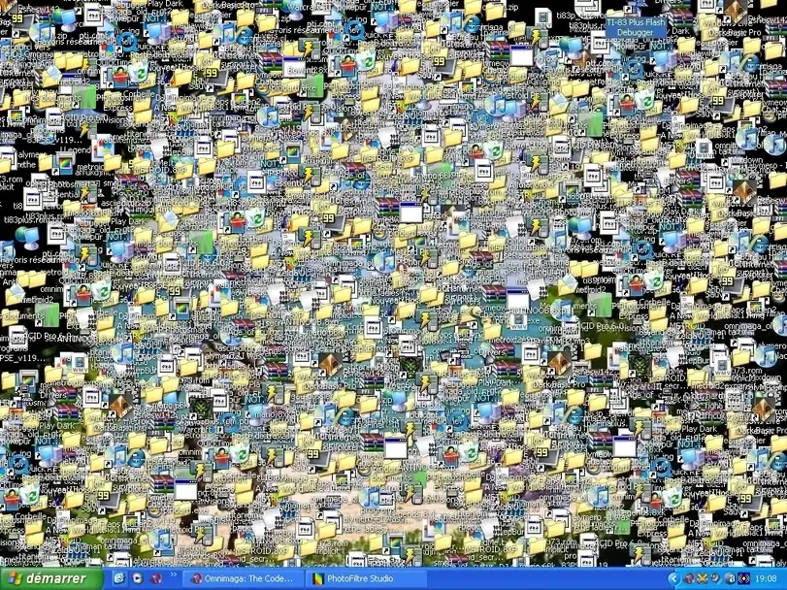Show hidden system tray icons arrow

672,578
